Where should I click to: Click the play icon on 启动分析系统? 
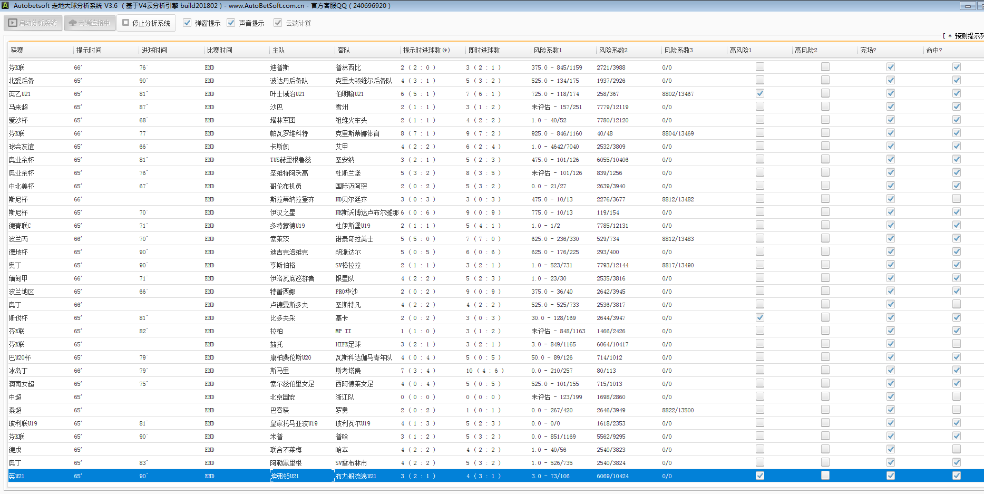[13, 23]
